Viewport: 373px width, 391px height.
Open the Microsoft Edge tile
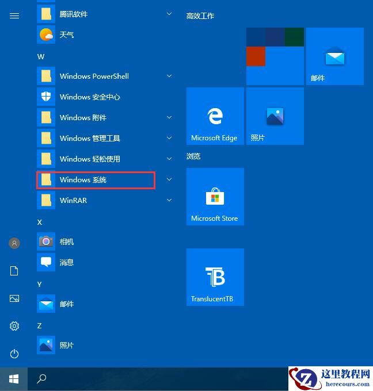click(x=215, y=116)
